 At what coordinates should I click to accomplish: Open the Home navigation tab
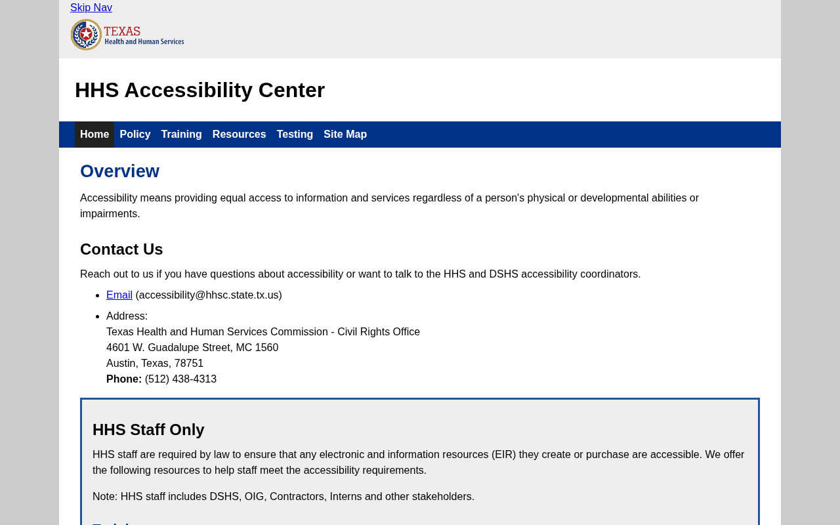point(94,135)
